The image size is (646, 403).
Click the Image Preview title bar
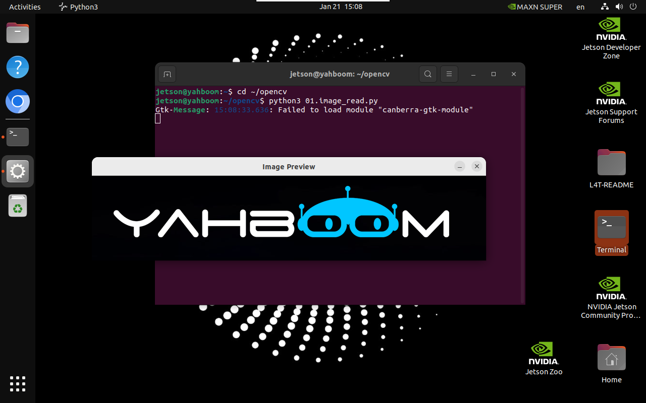(289, 166)
